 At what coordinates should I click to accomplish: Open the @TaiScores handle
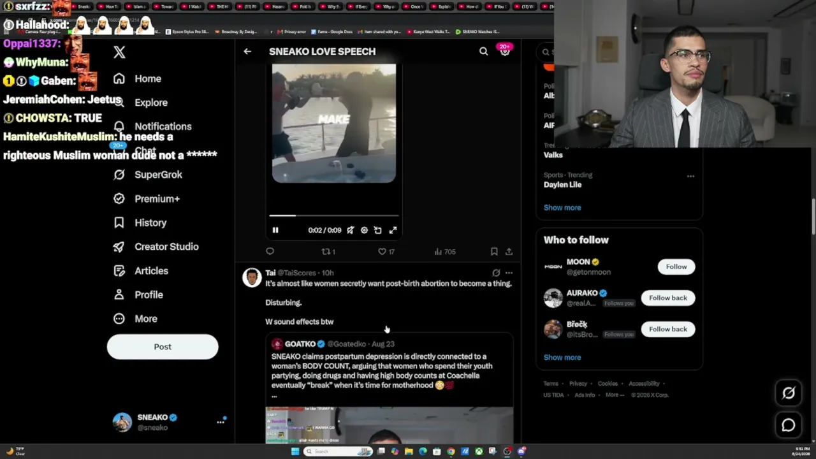tap(297, 273)
